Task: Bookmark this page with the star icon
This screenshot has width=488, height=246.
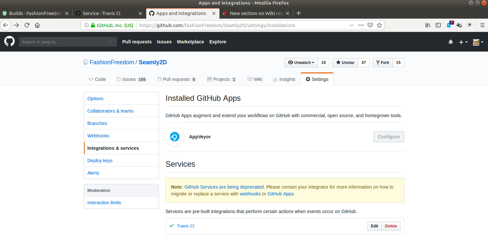Action: click(x=379, y=25)
